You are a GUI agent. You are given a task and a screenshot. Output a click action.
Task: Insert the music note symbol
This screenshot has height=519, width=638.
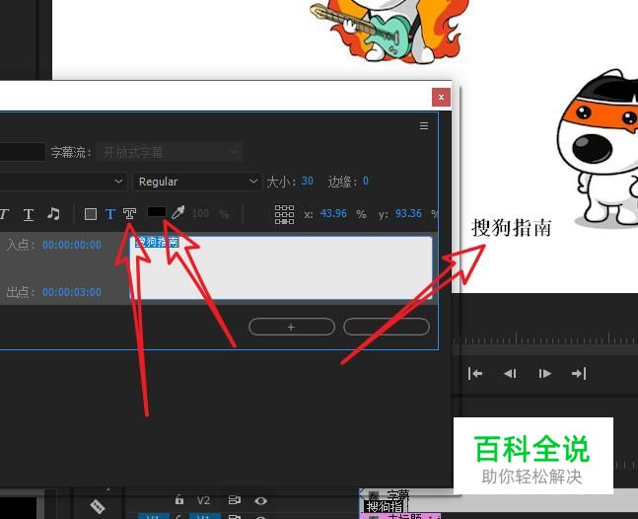[53, 213]
